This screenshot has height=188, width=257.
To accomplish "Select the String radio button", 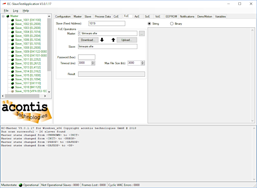I will (x=149, y=24).
